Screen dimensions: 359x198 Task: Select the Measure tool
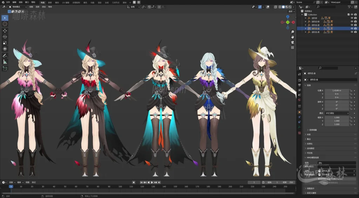pos(5,62)
